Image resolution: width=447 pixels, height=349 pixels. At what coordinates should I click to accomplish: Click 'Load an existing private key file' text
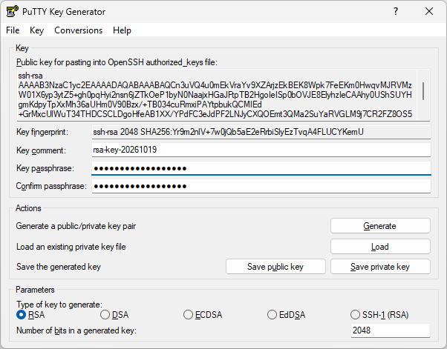tap(71, 247)
